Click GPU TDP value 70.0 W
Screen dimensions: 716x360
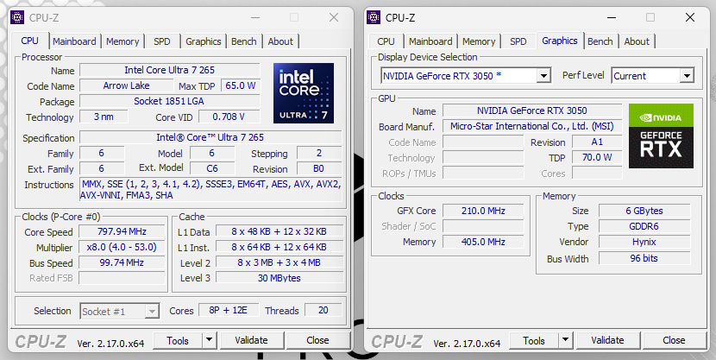pos(597,157)
